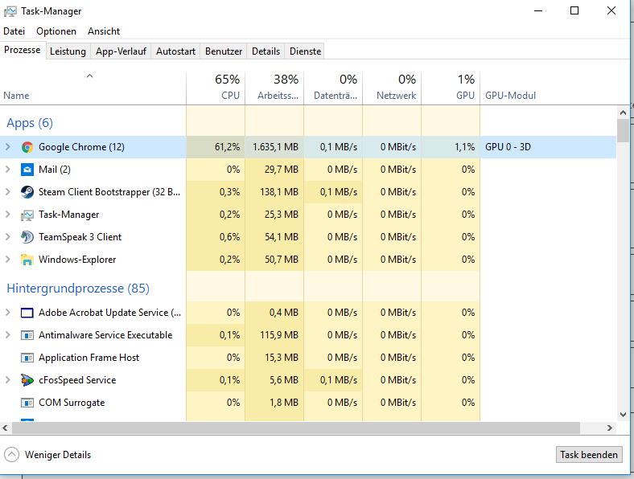Open the Autostart tab
This screenshot has width=634, height=479.
pos(175,51)
